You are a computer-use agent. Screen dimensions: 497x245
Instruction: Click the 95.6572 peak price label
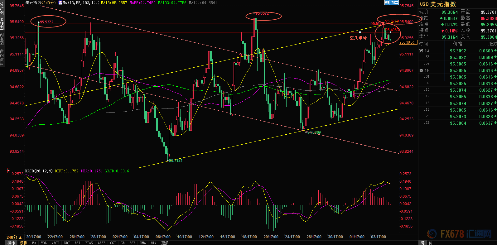coord(262,13)
